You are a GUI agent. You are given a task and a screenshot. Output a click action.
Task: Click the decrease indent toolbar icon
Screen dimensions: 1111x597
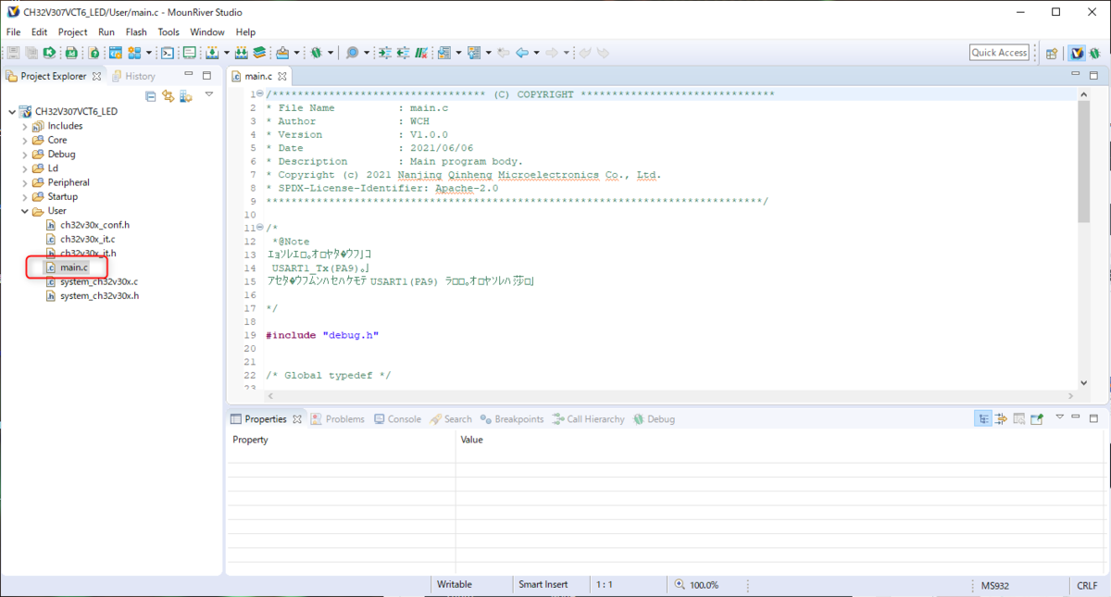pyautogui.click(x=403, y=53)
